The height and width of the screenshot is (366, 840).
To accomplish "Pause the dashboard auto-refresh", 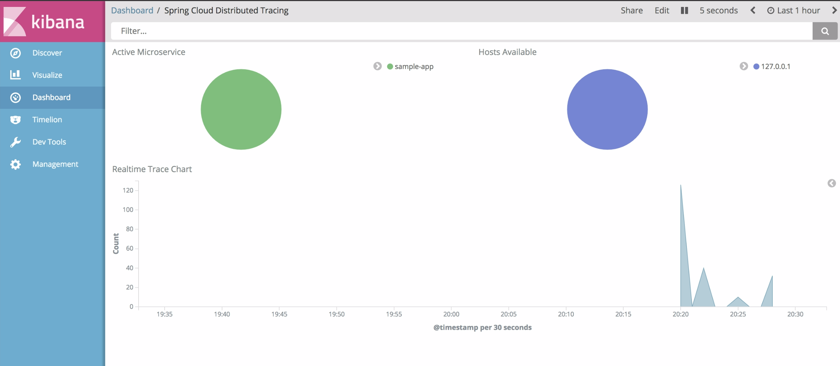I will (x=684, y=11).
